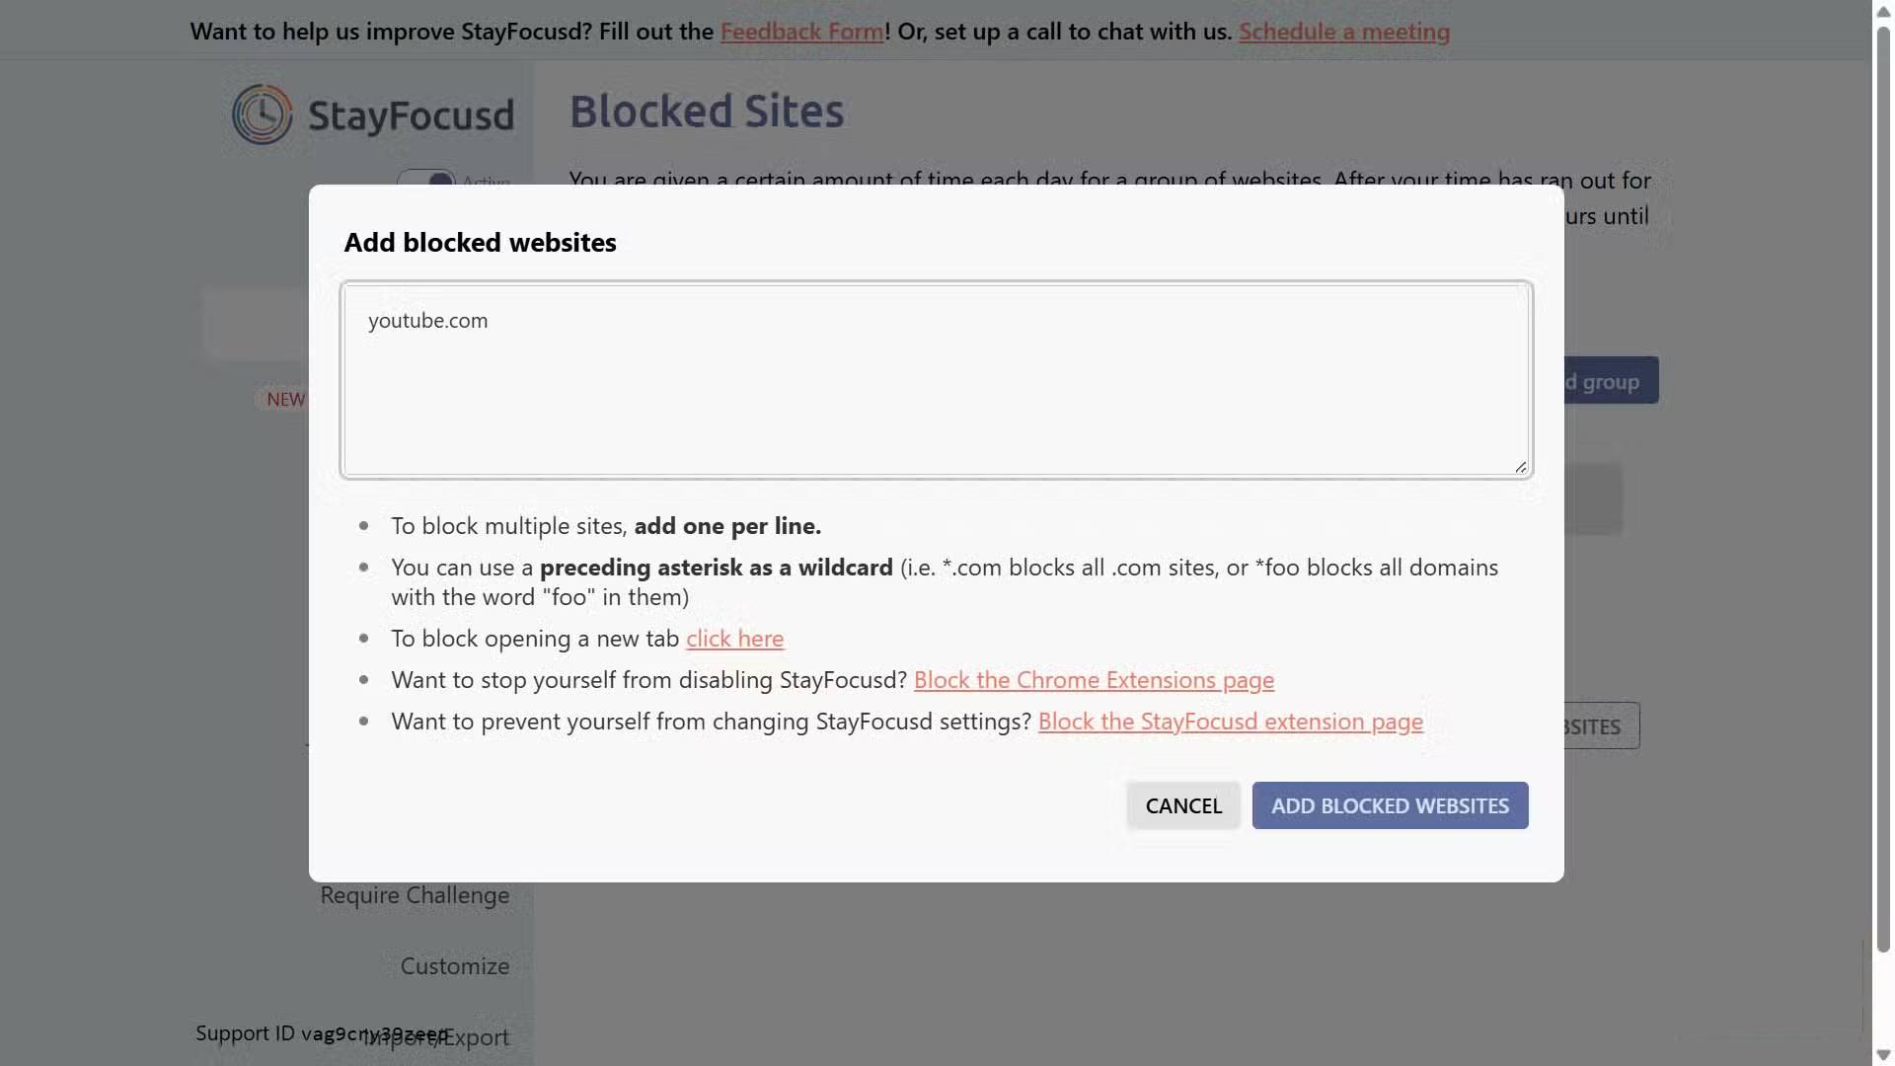1895x1066 pixels.
Task: Click the scrollbar down arrow
Action: pos(1883,1055)
